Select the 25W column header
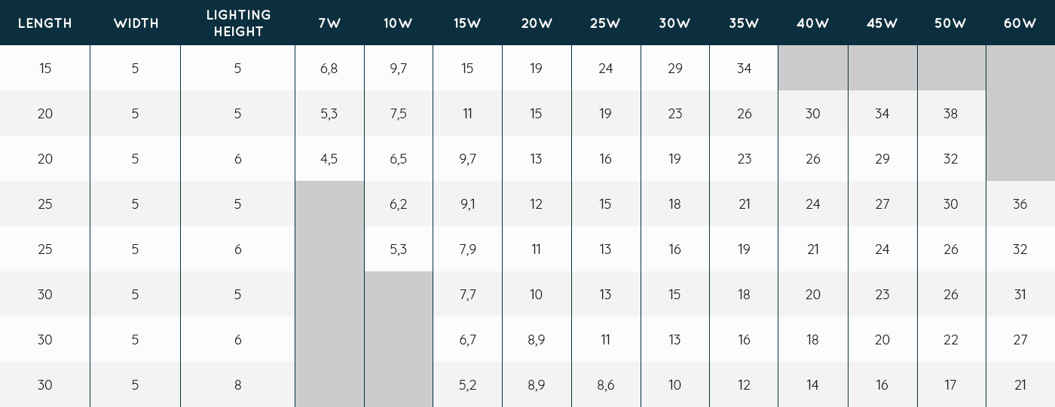 pyautogui.click(x=605, y=23)
